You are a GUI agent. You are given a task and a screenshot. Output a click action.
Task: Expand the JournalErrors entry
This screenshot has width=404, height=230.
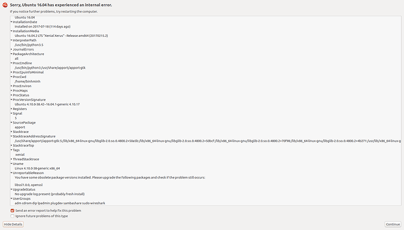coord(11,49)
